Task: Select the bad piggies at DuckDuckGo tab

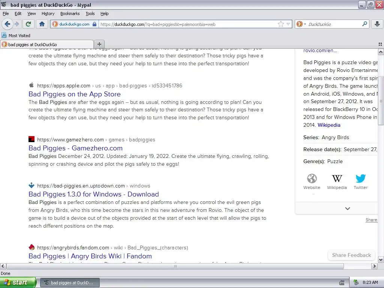Action: coord(47,44)
